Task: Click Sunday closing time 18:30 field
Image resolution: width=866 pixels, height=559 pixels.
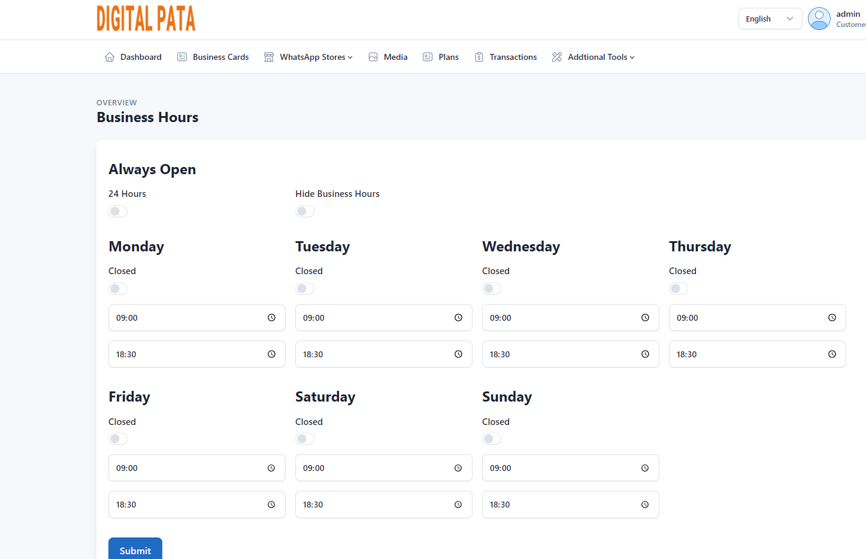Action: click(x=571, y=505)
